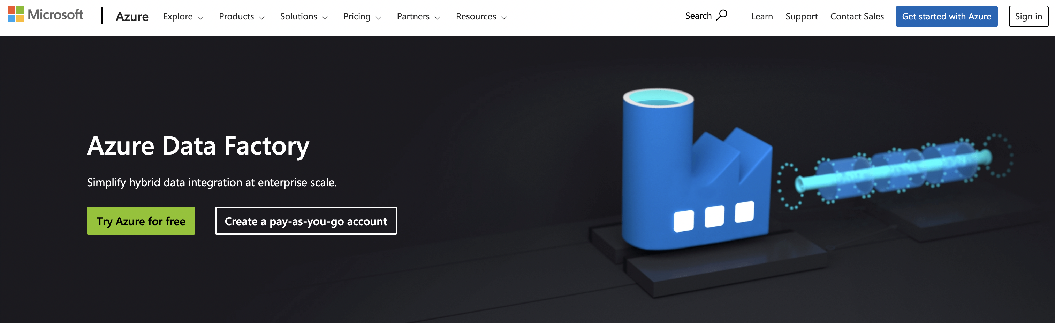Click the Sign in button
Screen dimensions: 1055x323
tap(1028, 16)
